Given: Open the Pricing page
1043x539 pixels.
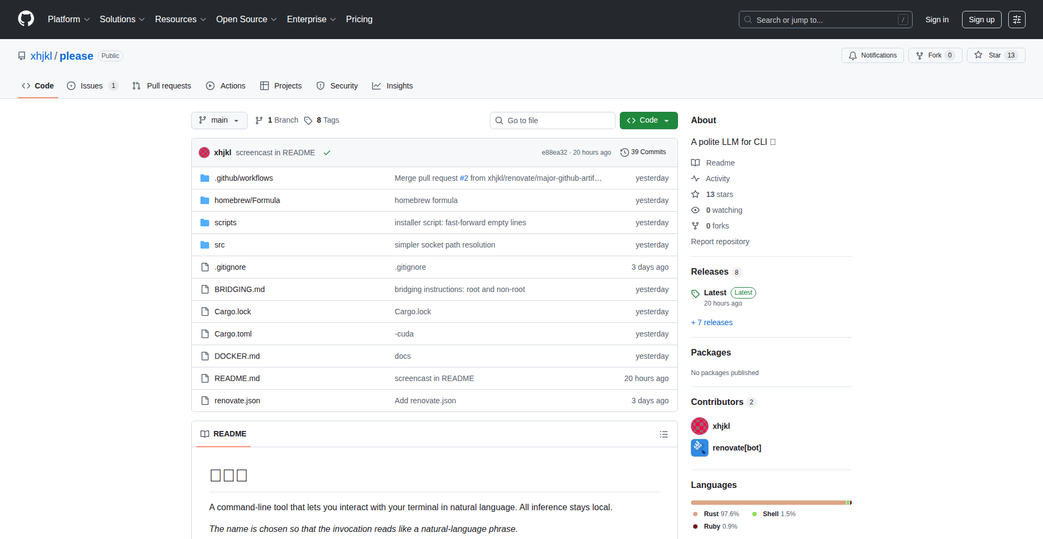Looking at the screenshot, I should coord(360,20).
